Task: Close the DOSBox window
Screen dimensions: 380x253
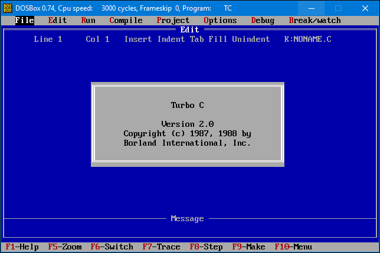Action: [365, 8]
